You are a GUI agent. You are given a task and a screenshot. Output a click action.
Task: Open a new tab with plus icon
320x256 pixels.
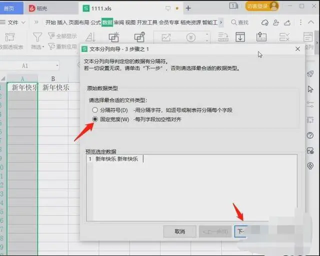pos(188,8)
